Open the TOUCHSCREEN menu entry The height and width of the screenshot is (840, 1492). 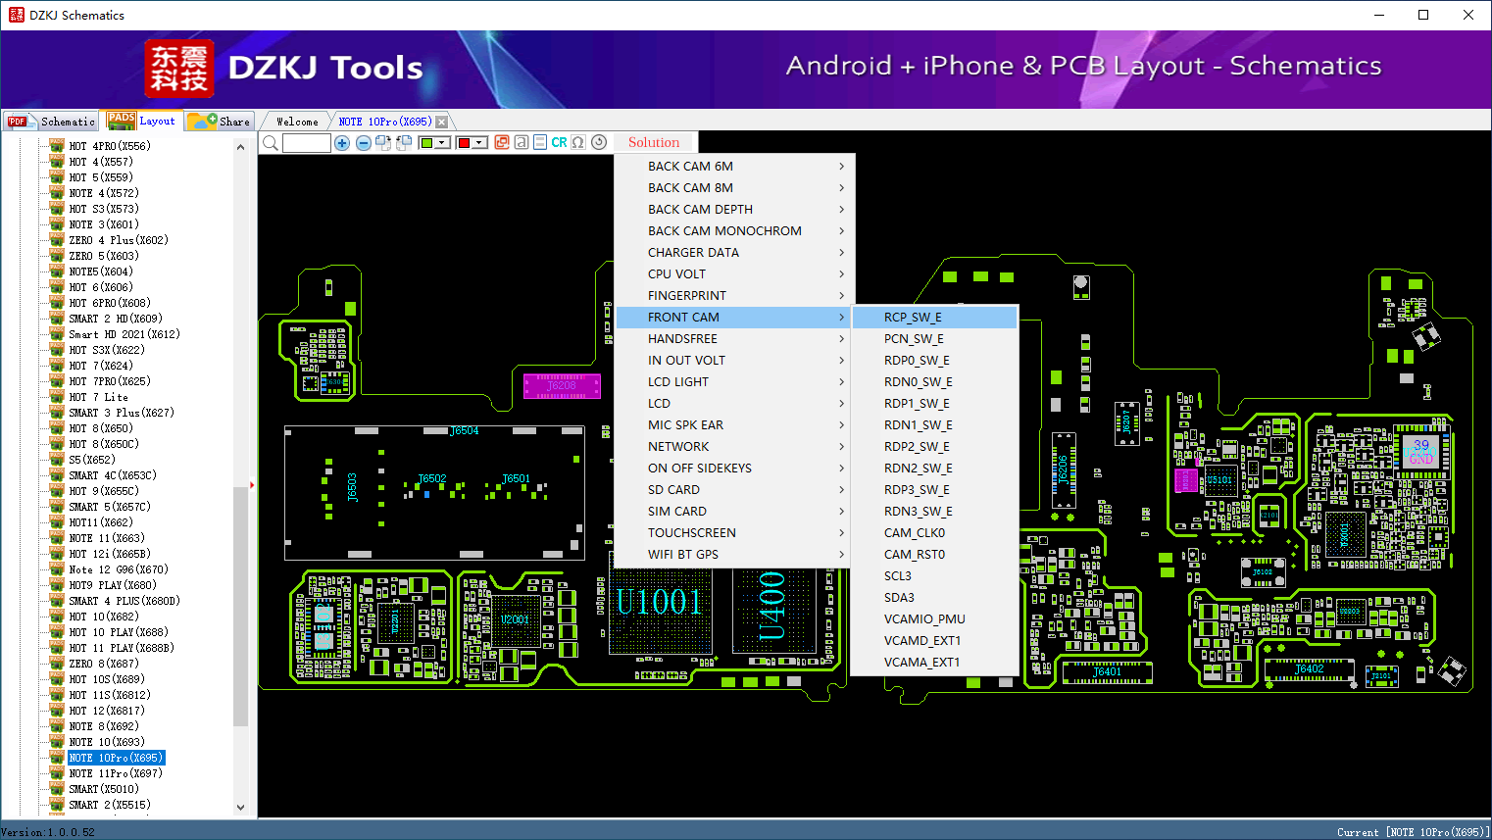(x=734, y=533)
